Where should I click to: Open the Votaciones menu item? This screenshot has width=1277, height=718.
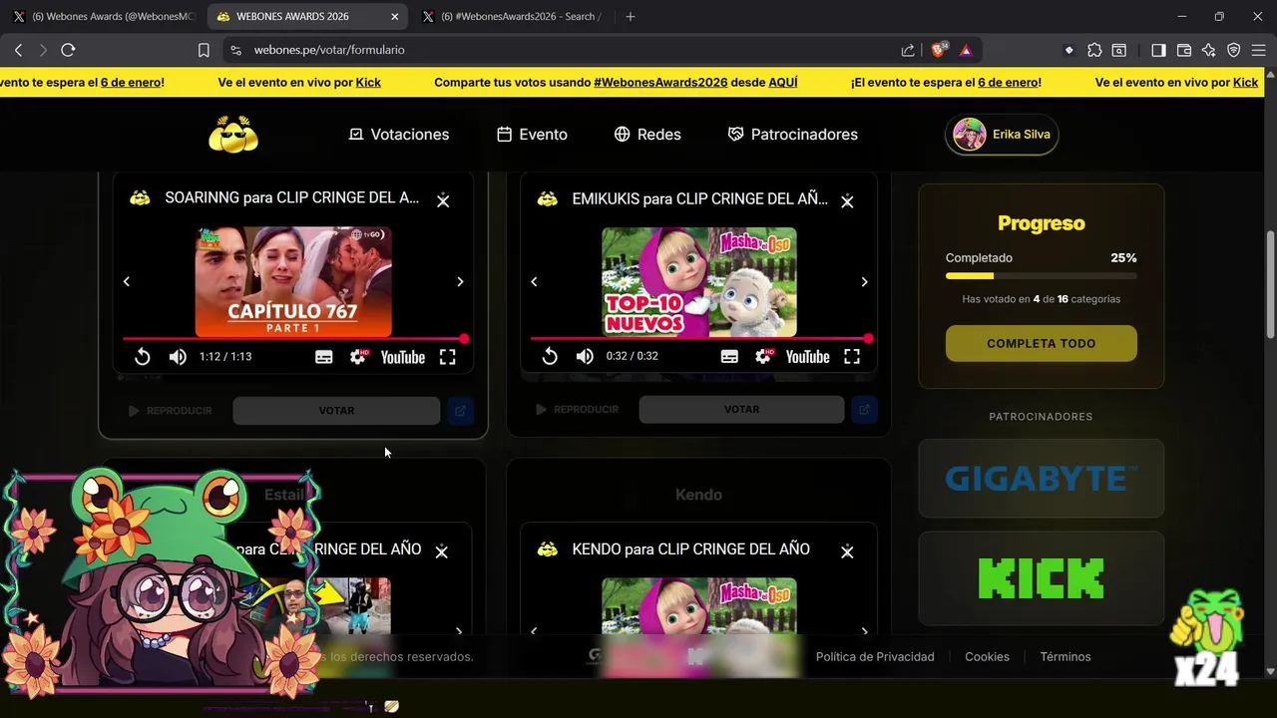point(398,134)
